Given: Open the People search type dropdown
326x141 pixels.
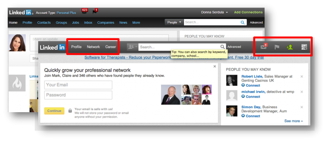Looking at the screenshot, I should point(174,22).
